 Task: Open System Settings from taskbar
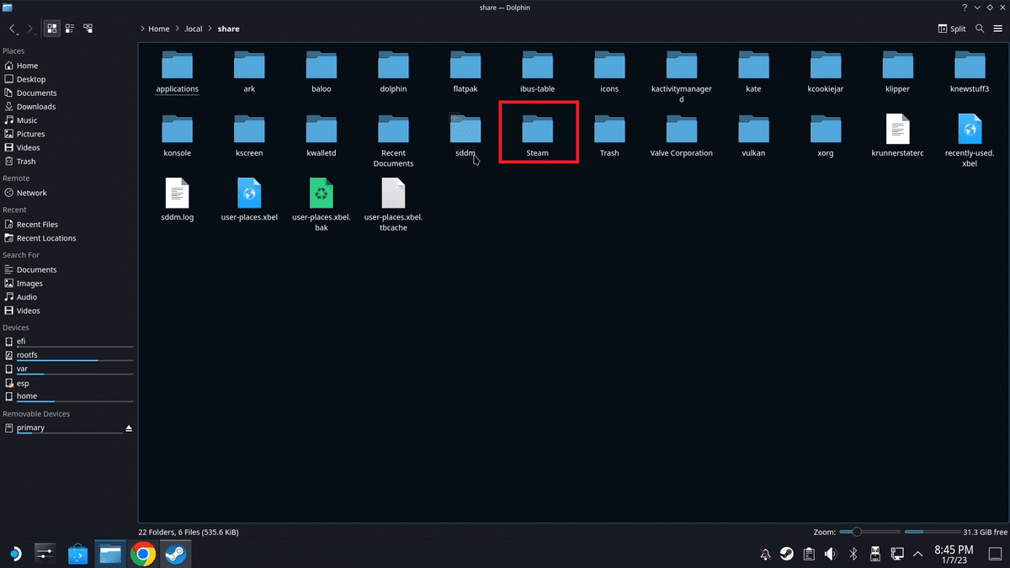click(x=45, y=553)
